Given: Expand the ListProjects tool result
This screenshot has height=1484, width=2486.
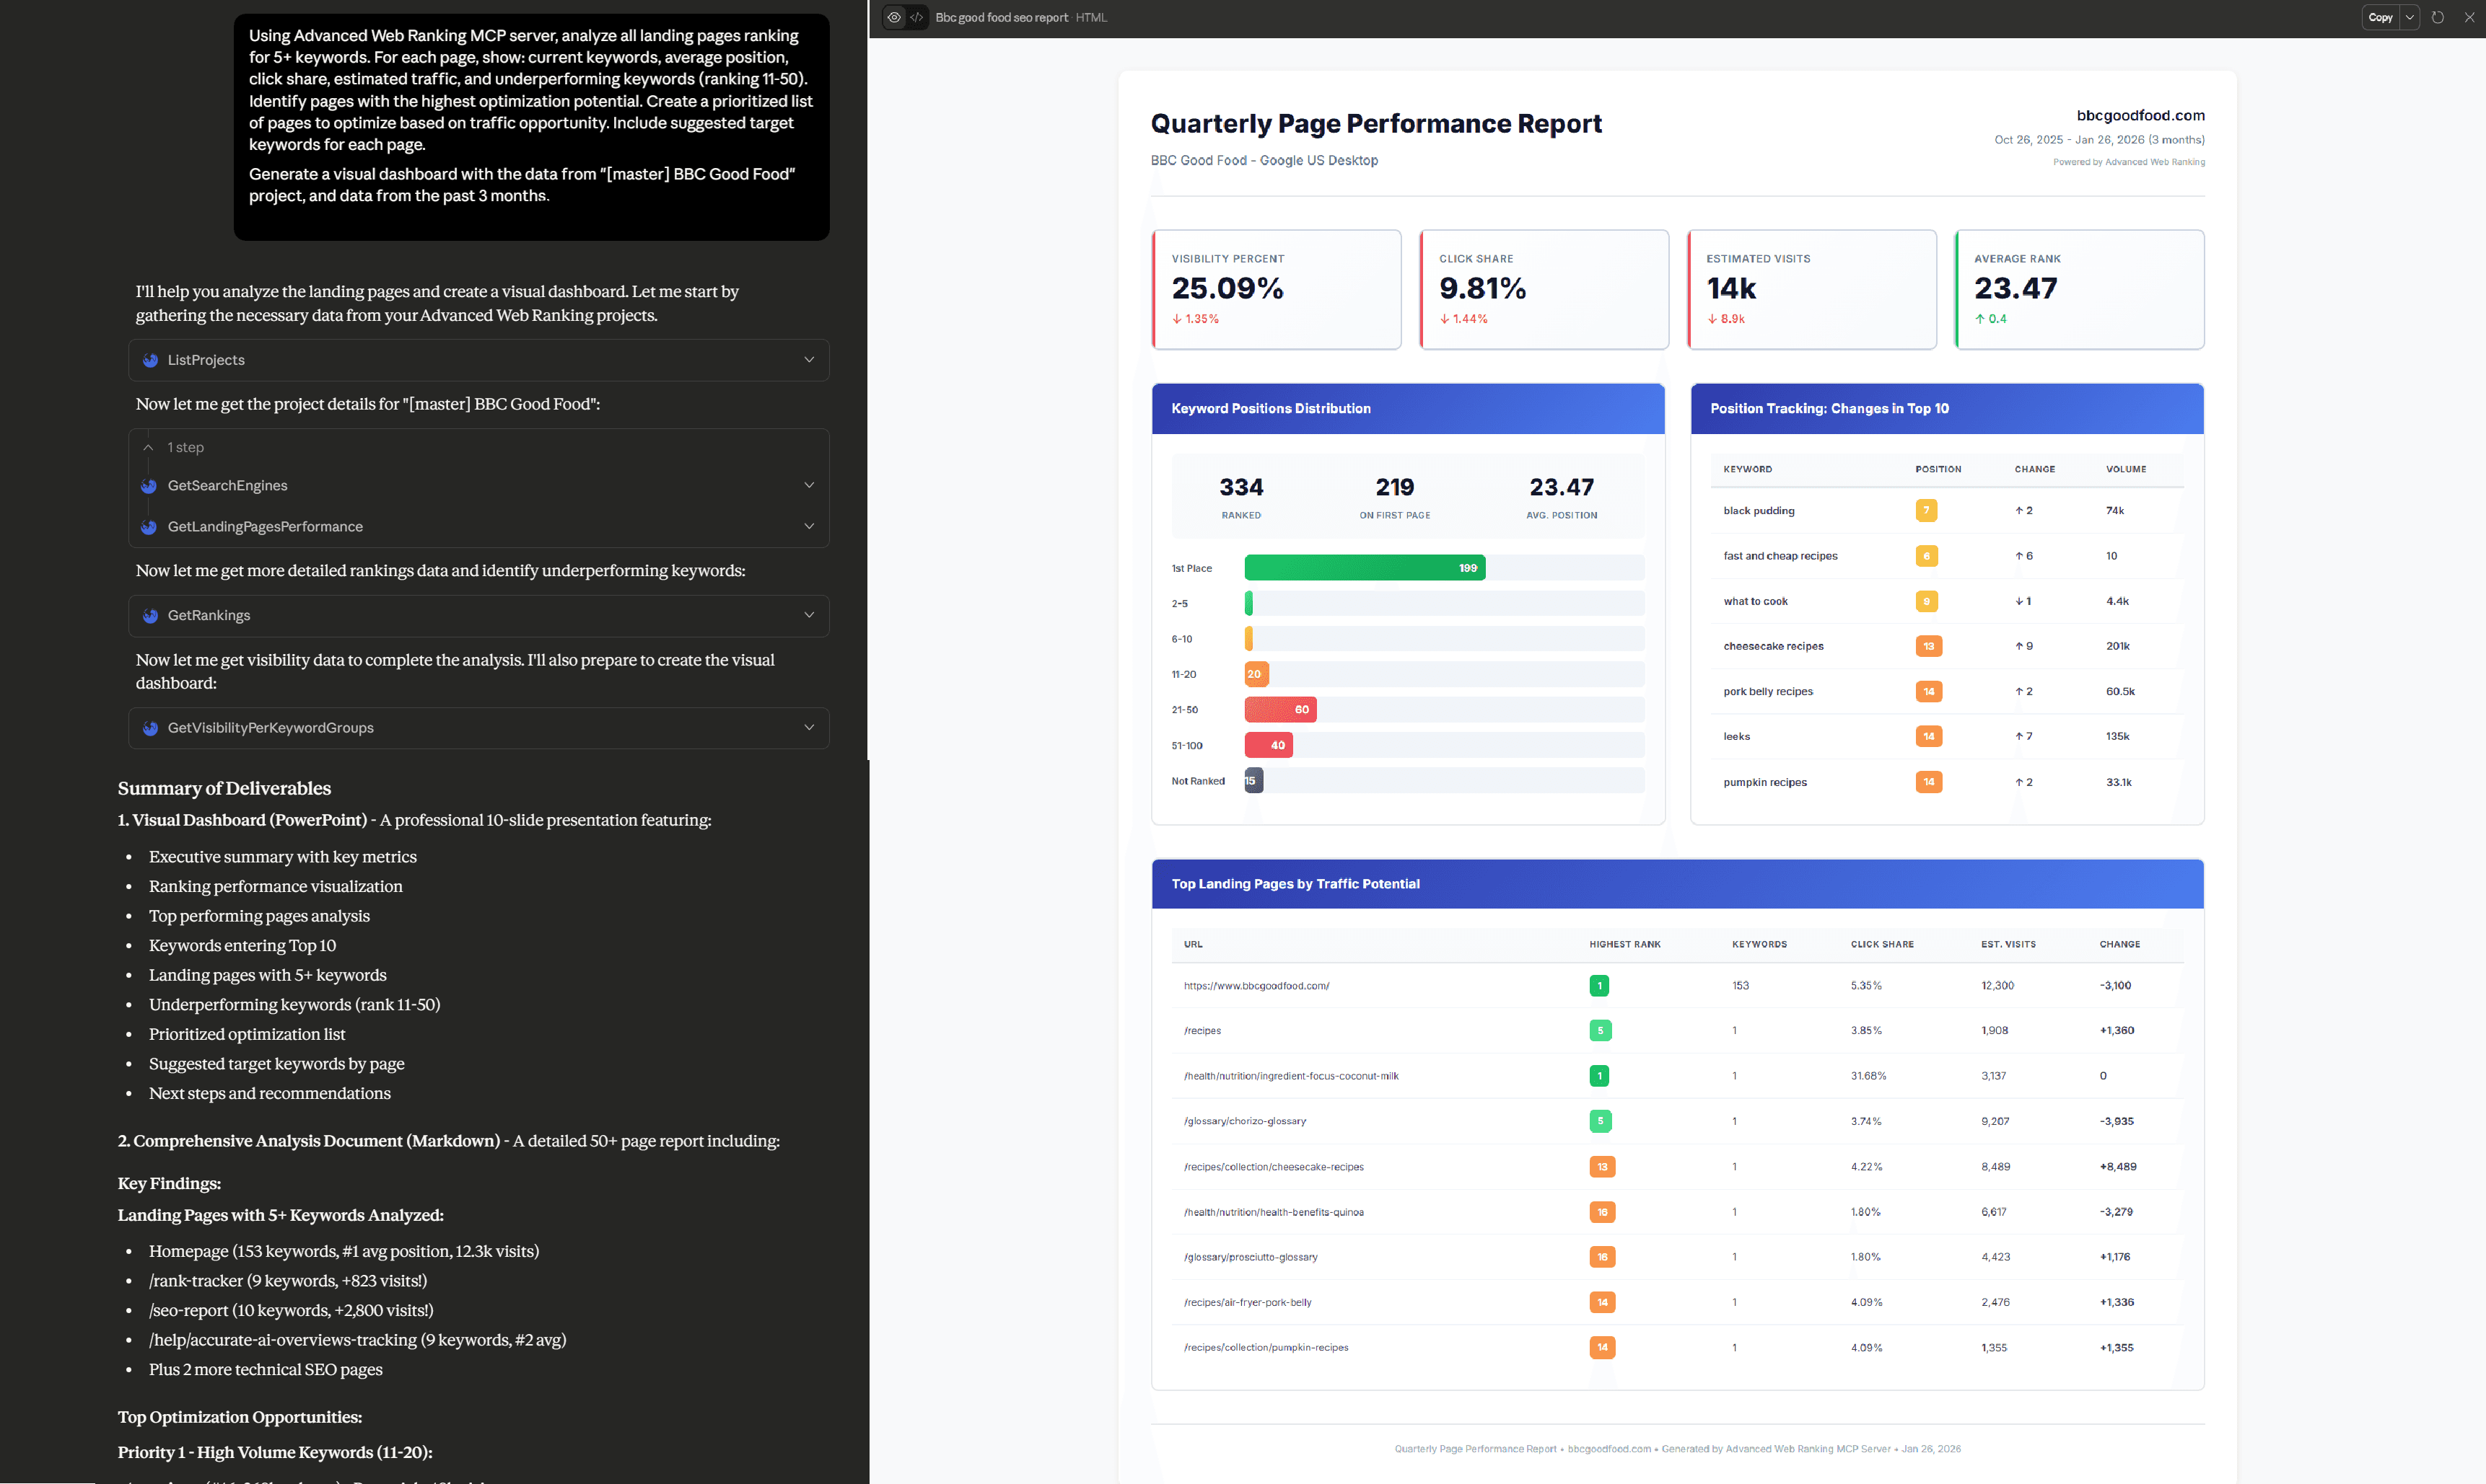Looking at the screenshot, I should [810, 360].
